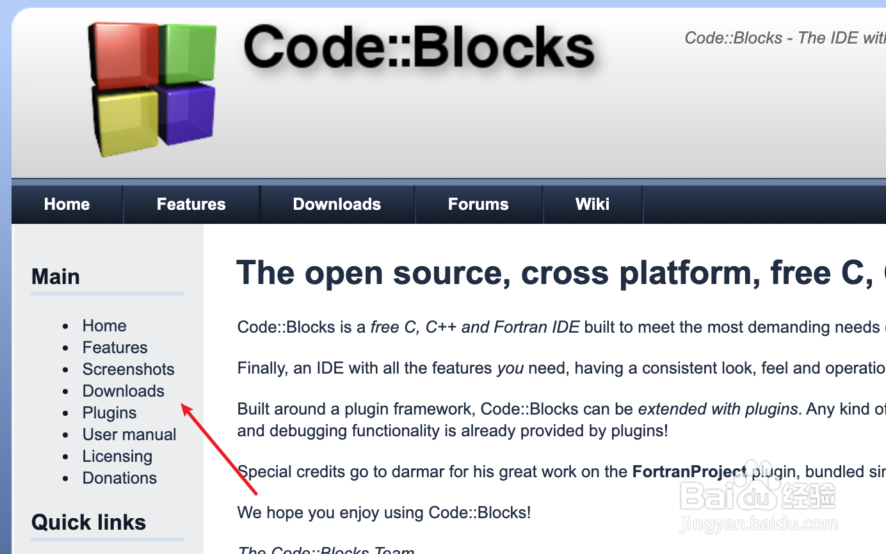
Task: Click the bold FortranProject word
Action: 689,472
